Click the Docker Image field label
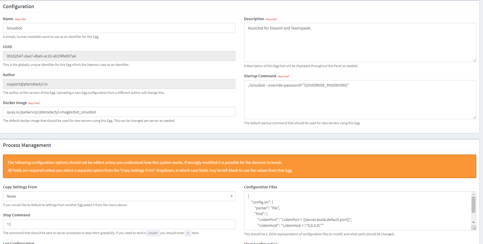Screen dimensions: 483x244 point(15,103)
